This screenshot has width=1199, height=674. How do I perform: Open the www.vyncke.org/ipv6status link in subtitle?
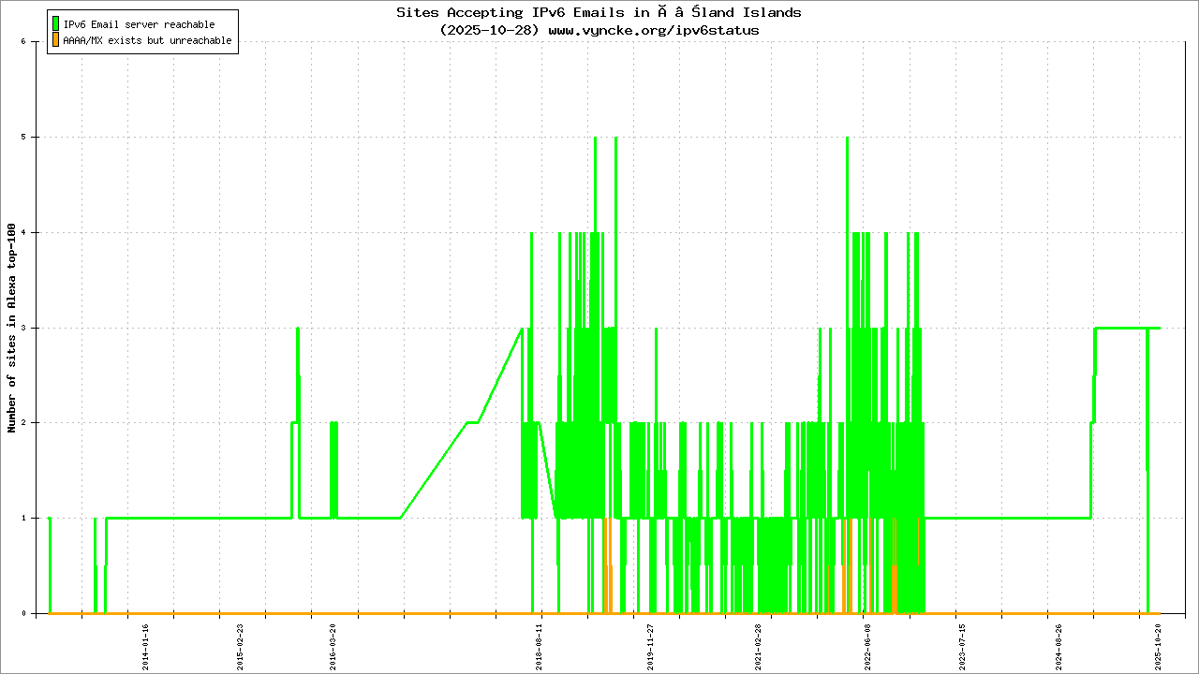click(653, 30)
